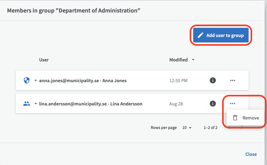Click the 1–2 of 2 pagination label
The height and width of the screenshot is (165, 267).
click(x=210, y=128)
